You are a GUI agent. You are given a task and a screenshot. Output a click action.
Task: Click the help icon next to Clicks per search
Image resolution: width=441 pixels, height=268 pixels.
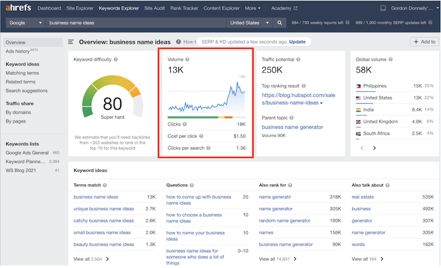208,148
